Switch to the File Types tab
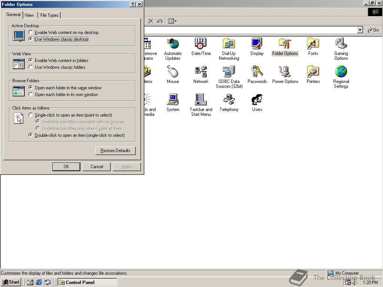Screen dimensions: 383x287 49,15
